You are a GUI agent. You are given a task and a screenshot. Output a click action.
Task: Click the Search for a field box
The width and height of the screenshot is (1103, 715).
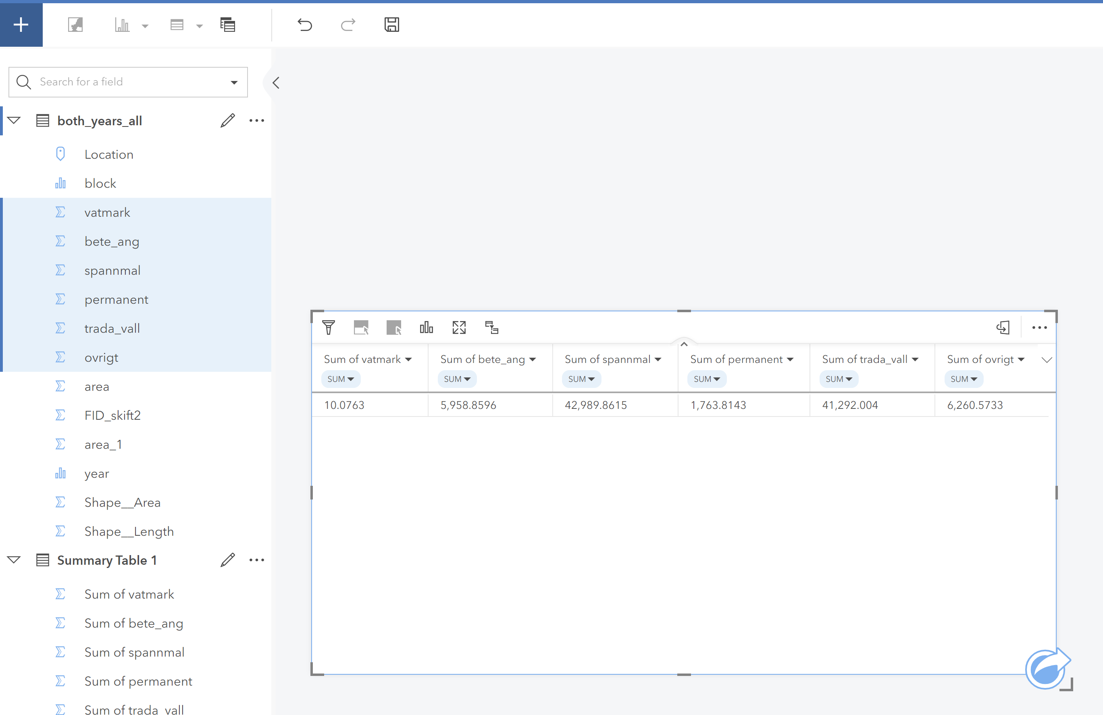click(x=121, y=82)
